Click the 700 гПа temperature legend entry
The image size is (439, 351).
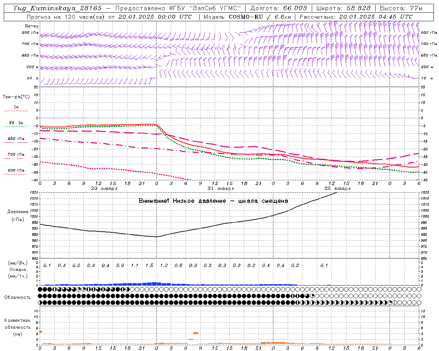point(16,155)
